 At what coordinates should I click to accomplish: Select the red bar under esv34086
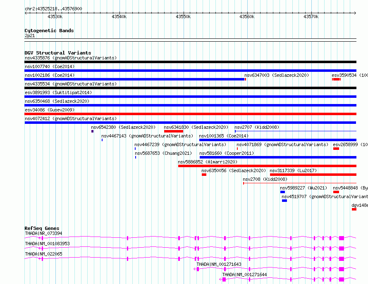[190, 114]
